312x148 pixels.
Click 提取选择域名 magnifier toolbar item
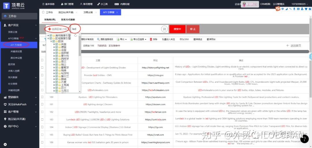click(x=105, y=39)
